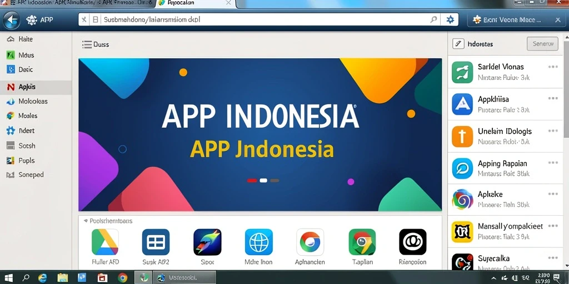The height and width of the screenshot is (284, 569).
Task: Open the Apping Rapaian app entry
Action: click(506, 168)
